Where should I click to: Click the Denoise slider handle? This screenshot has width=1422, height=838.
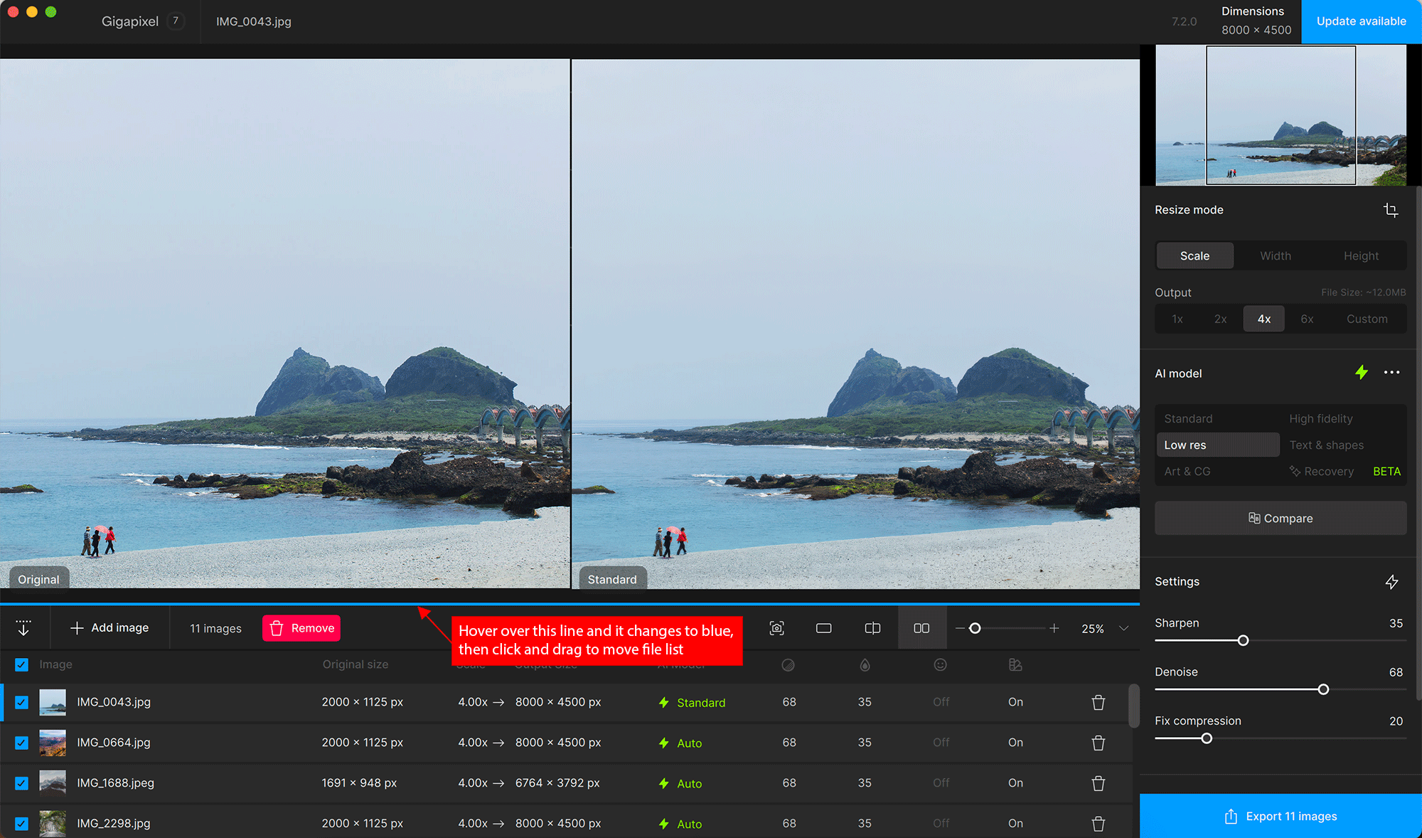point(1323,689)
